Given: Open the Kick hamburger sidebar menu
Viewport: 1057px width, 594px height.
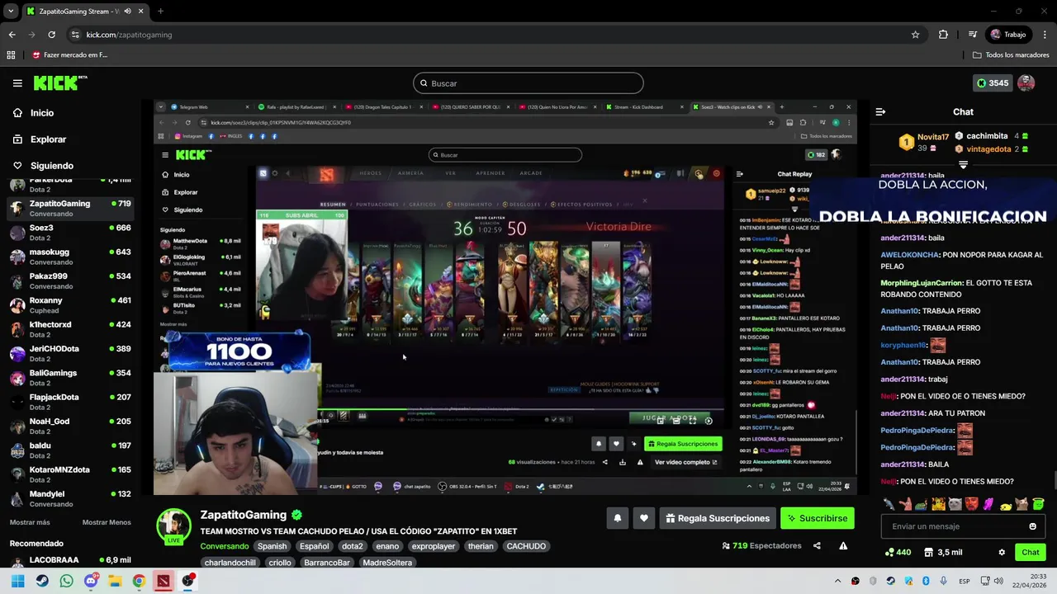Looking at the screenshot, I should [17, 83].
